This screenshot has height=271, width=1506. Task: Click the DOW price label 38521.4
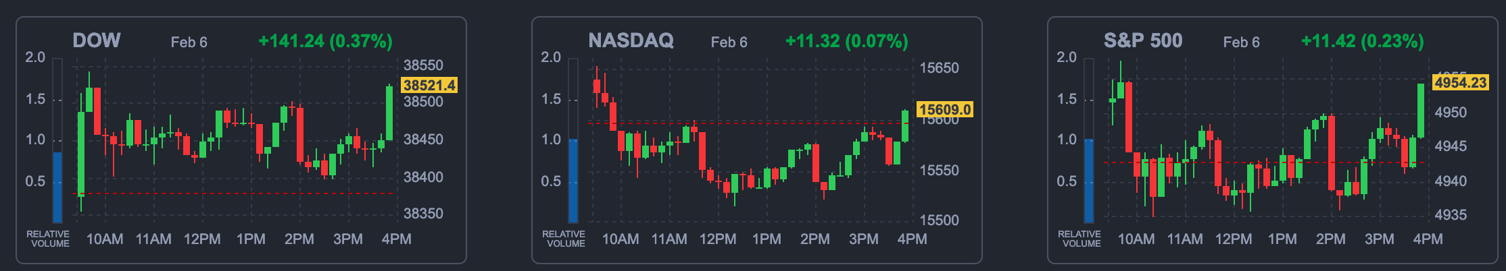pyautogui.click(x=429, y=85)
